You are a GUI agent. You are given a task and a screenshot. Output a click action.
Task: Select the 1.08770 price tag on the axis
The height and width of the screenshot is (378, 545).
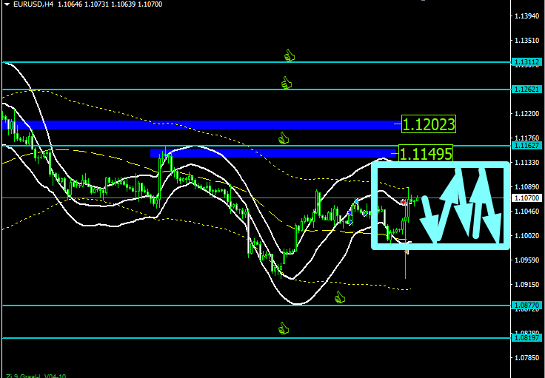[526, 306]
